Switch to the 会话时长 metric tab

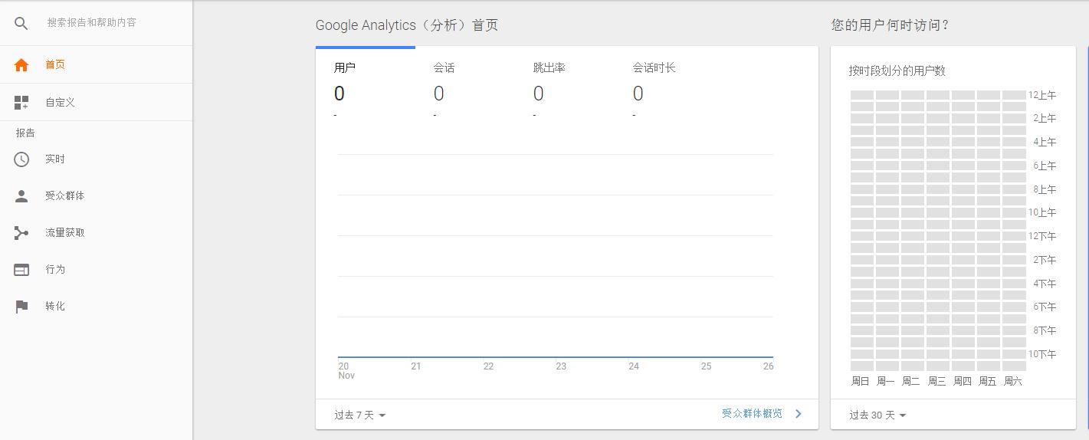click(664, 83)
